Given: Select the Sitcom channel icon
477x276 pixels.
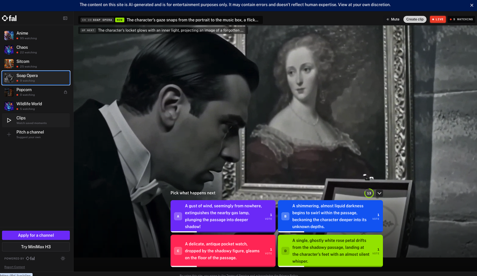Looking at the screenshot, I should click(9, 63).
